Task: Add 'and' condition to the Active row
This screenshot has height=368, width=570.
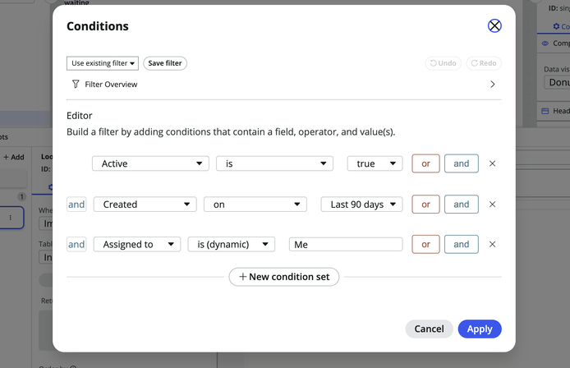Action: tap(462, 163)
